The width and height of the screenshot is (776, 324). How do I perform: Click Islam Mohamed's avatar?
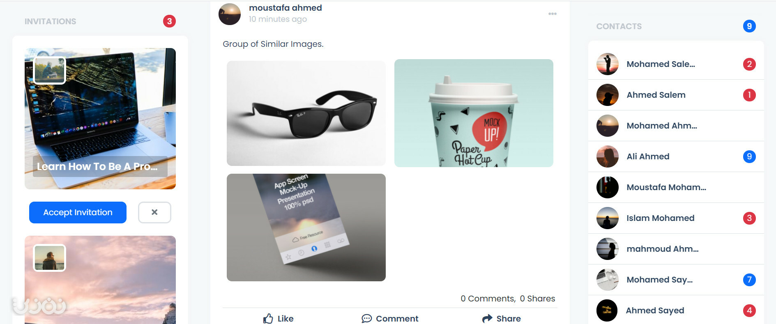coord(607,218)
